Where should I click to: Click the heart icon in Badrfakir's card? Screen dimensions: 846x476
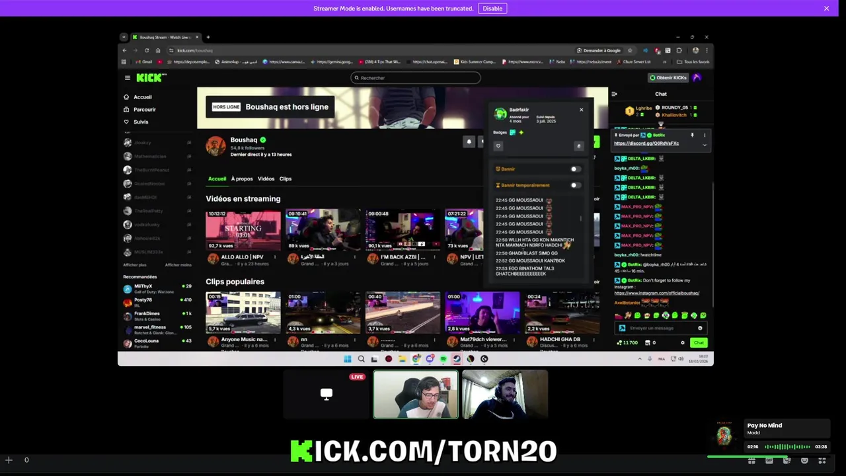498,146
